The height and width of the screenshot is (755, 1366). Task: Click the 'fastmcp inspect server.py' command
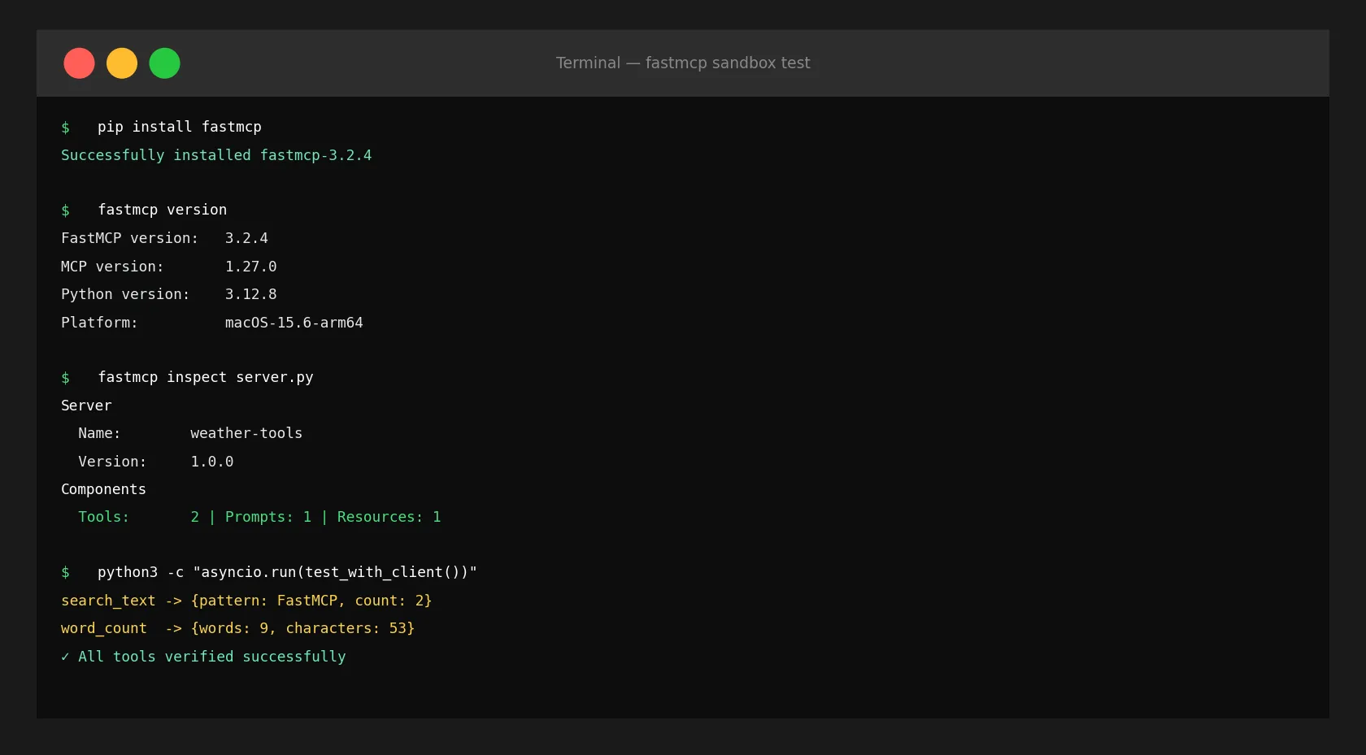[x=206, y=377]
